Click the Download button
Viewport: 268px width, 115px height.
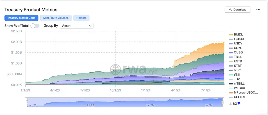tap(237, 10)
